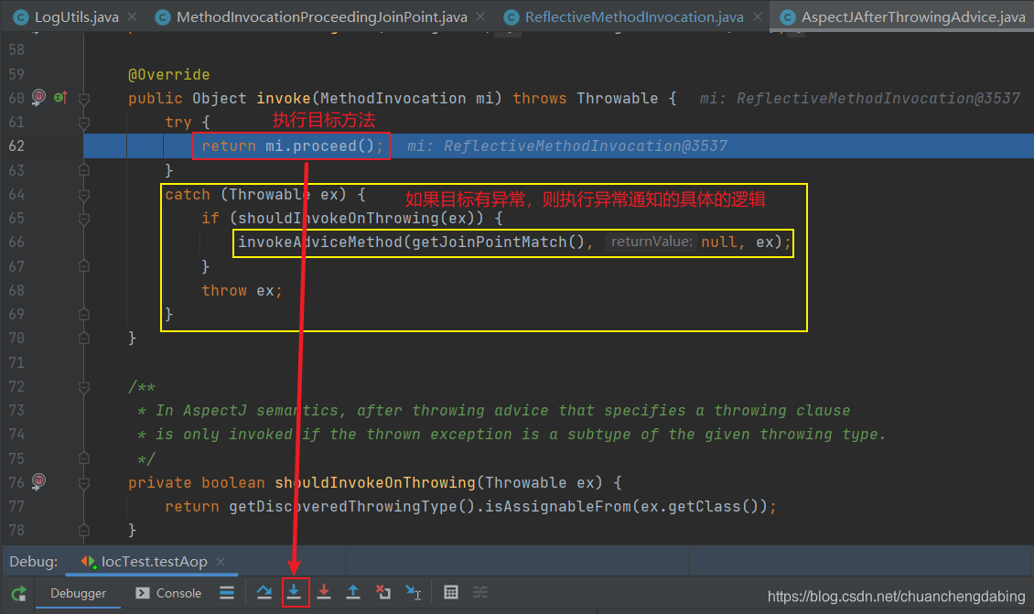The width and height of the screenshot is (1034, 614).
Task: Click the Show Execution Point icon
Action: [x=227, y=592]
